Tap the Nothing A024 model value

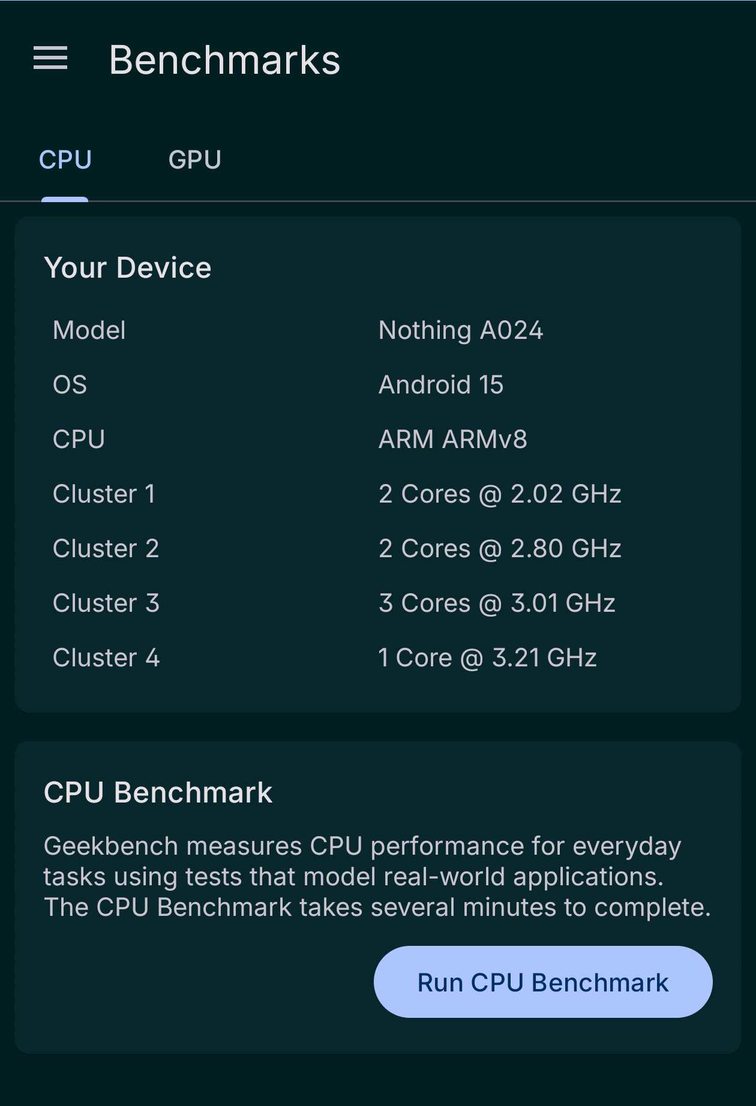click(460, 330)
